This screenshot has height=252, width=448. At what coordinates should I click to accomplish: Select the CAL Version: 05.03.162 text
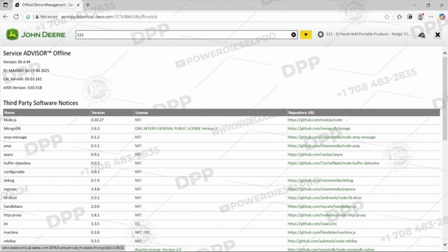coord(22,79)
